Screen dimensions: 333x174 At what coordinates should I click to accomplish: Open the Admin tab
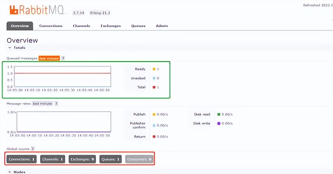(x=162, y=26)
